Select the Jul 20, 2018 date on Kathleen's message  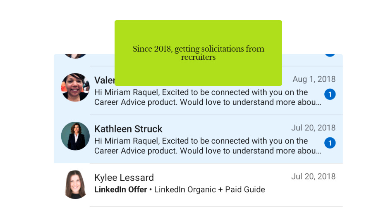[313, 128]
